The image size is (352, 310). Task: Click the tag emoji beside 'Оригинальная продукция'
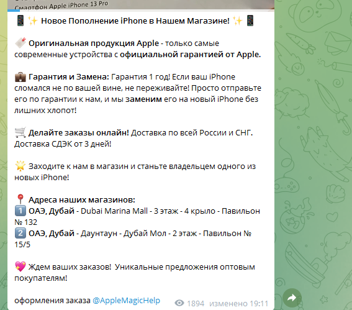(20, 43)
